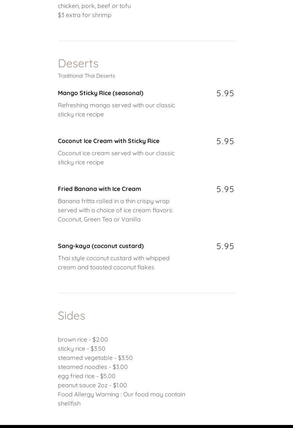The height and width of the screenshot is (428, 293).
Task: Select the sticky rice $3.50 side line
Action: coord(81,348)
